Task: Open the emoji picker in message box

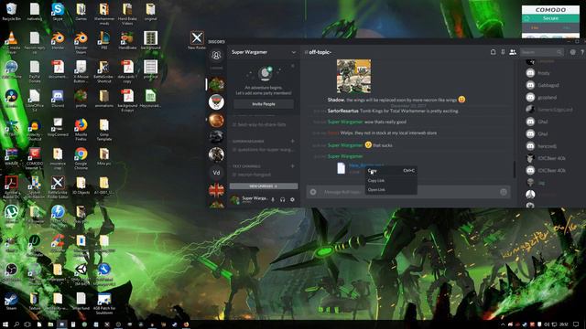Action: click(x=504, y=192)
